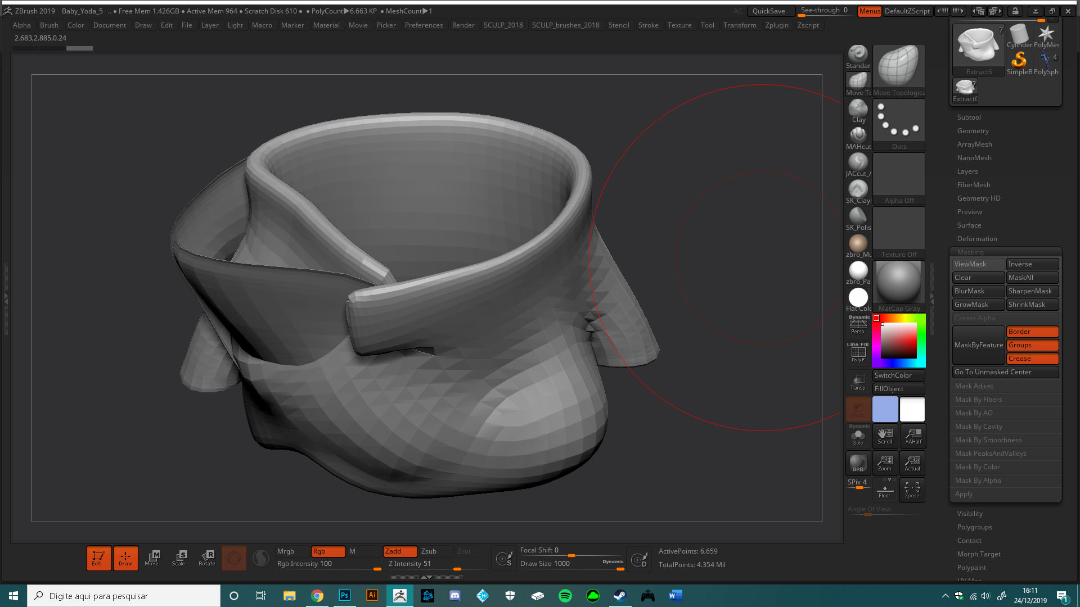Choose the zbro_Mu skin material sphere

pos(858,246)
